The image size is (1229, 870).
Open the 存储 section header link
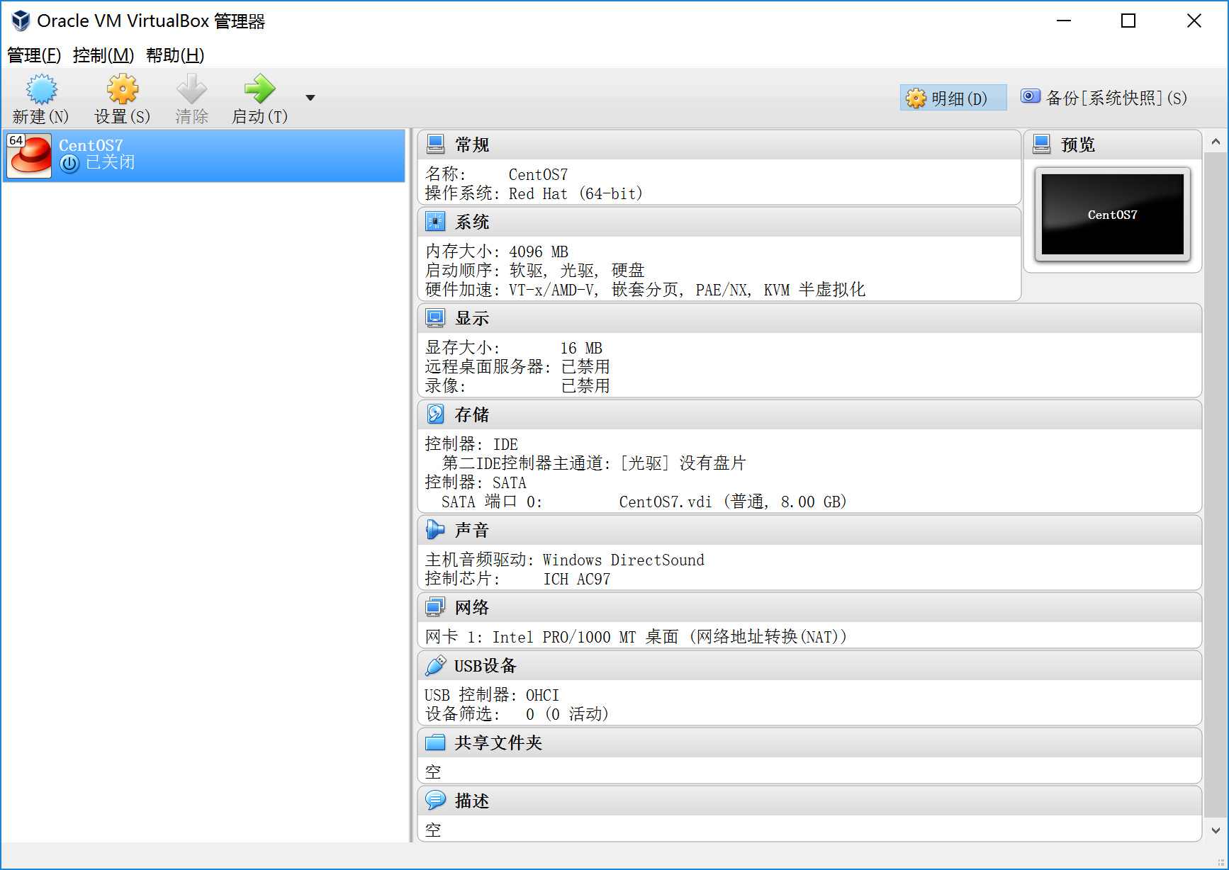tap(472, 414)
